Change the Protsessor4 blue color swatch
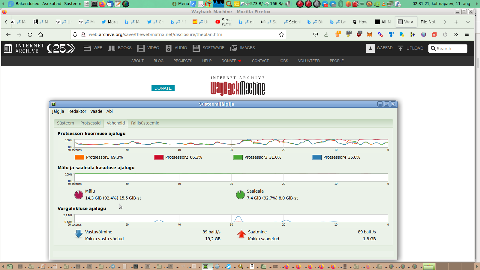Image resolution: width=480 pixels, height=270 pixels. point(317,157)
